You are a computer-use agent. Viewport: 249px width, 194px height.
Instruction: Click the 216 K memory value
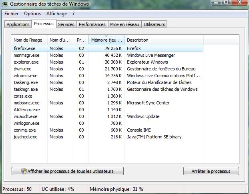click(116, 137)
